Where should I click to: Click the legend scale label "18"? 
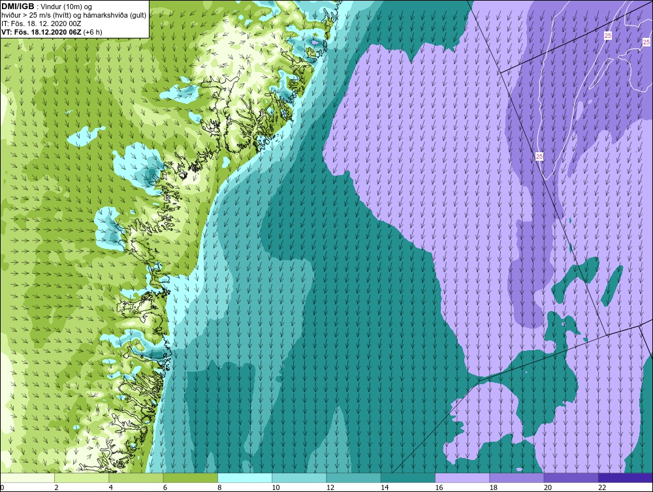pos(493,487)
